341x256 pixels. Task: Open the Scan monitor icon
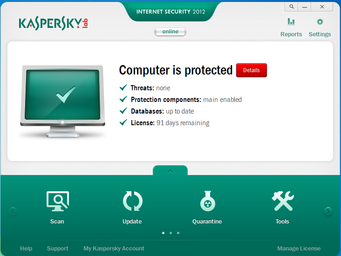pos(58,201)
